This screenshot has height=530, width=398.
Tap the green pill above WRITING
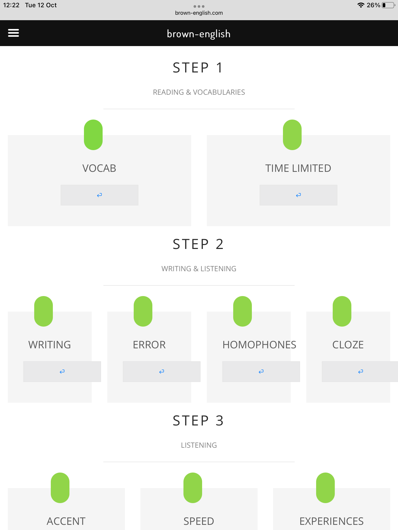click(x=44, y=311)
